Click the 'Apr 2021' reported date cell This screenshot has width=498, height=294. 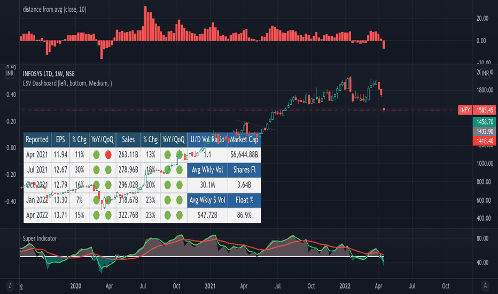[37, 155]
